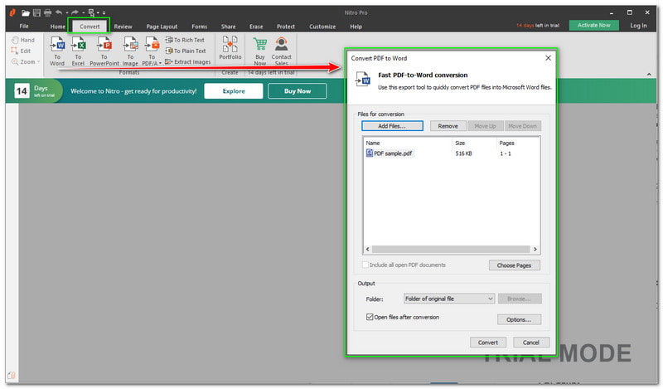The image size is (663, 389).
Task: Switch to the Forms tab
Action: (200, 27)
